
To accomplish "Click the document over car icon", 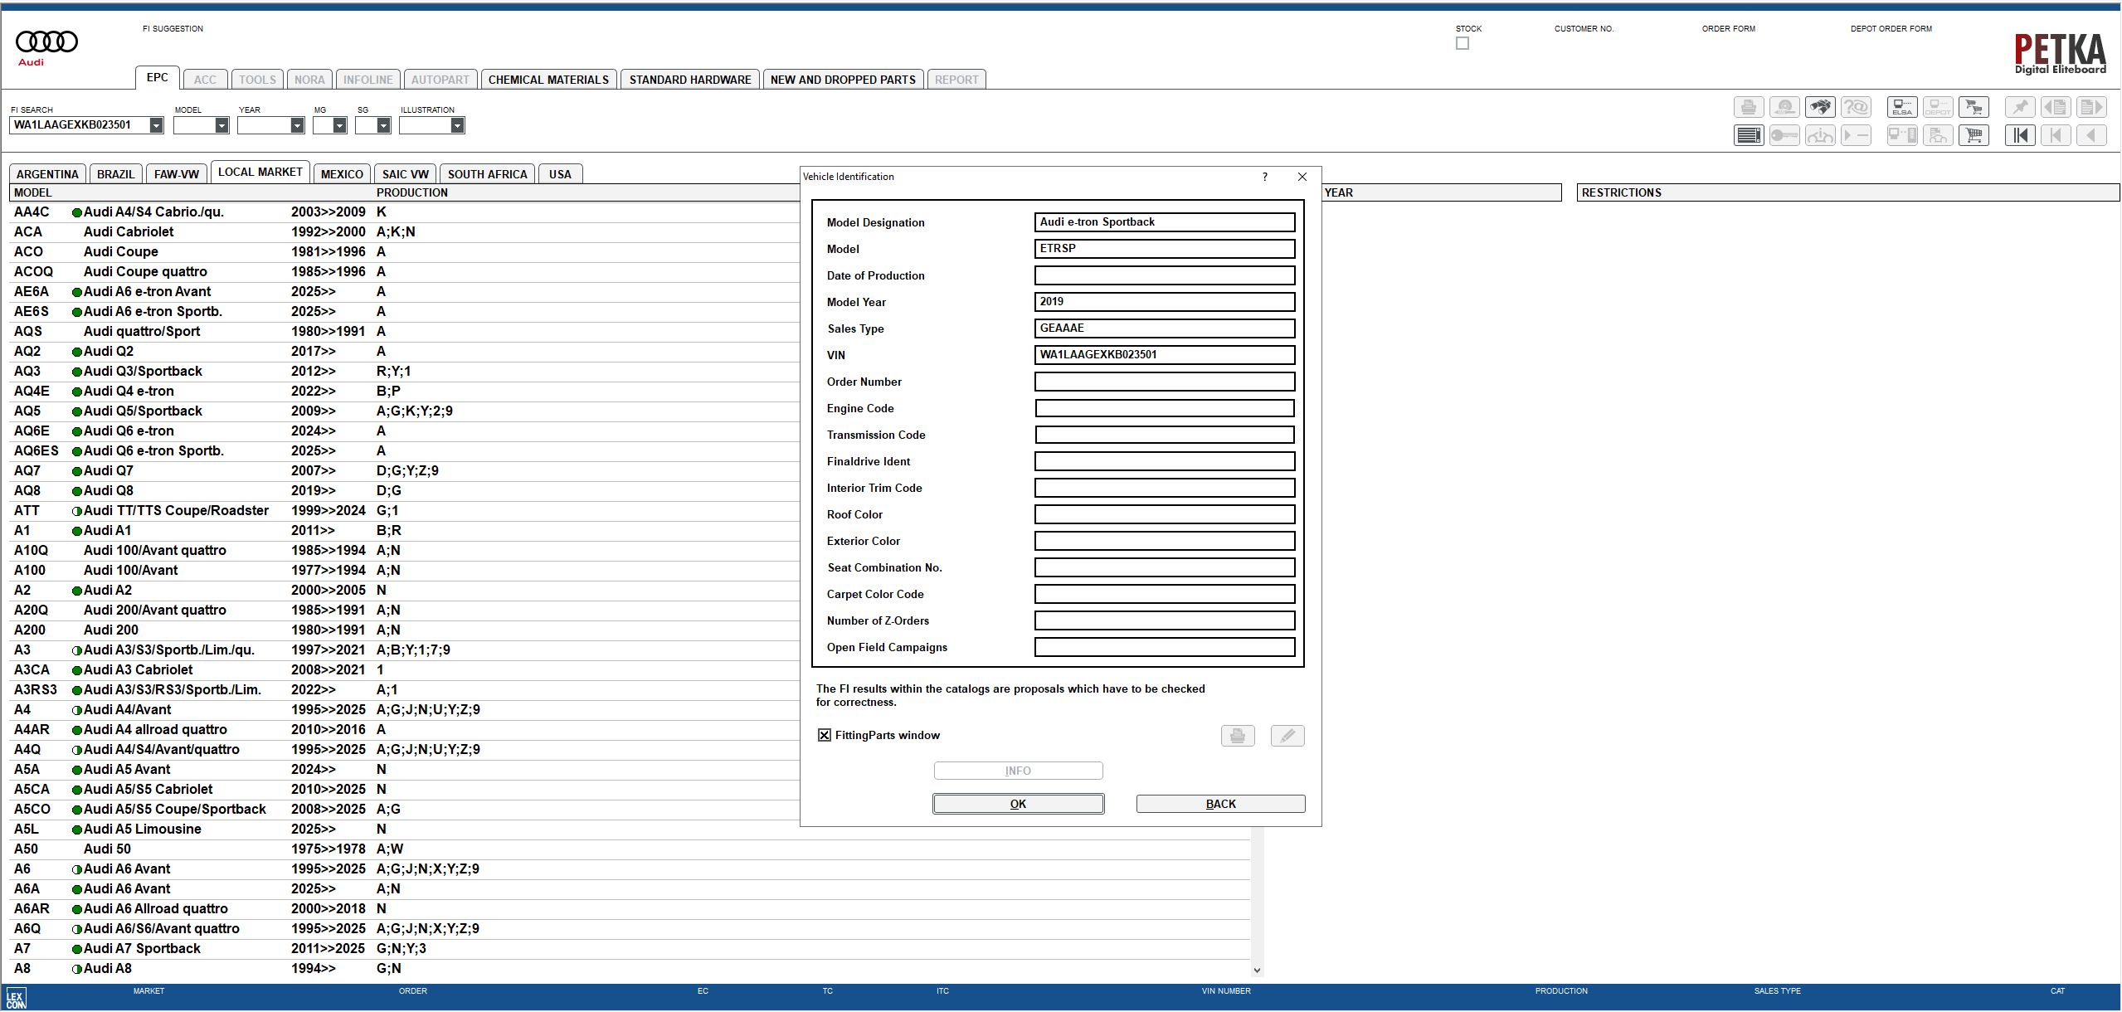I will click(1938, 135).
